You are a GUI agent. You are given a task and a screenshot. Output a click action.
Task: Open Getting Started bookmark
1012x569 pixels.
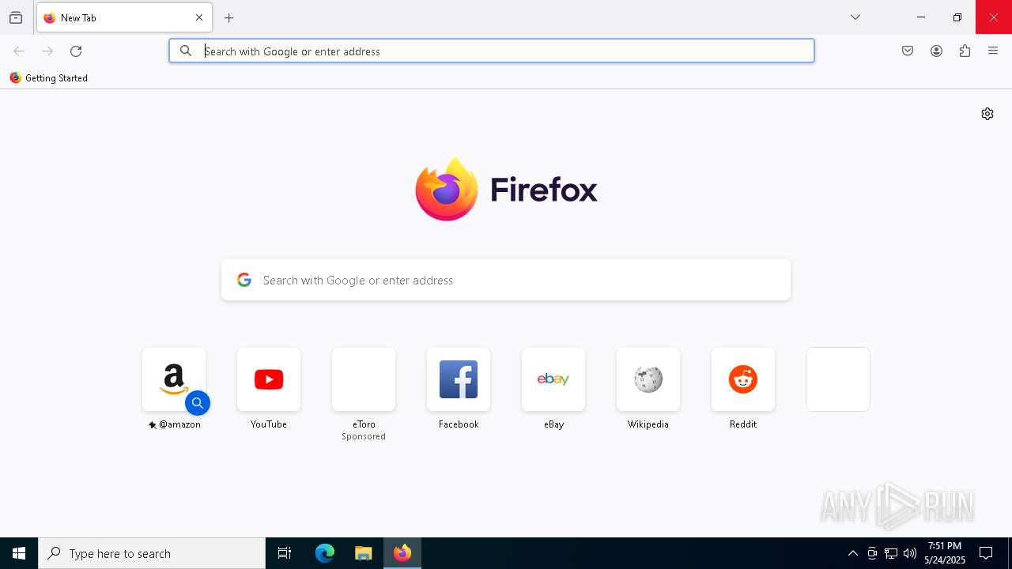pos(48,78)
